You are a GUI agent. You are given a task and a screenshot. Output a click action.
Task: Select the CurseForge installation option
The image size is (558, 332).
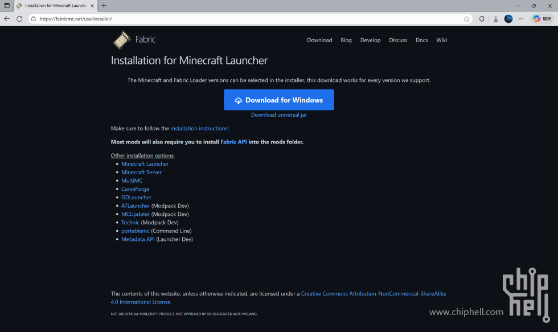(135, 189)
